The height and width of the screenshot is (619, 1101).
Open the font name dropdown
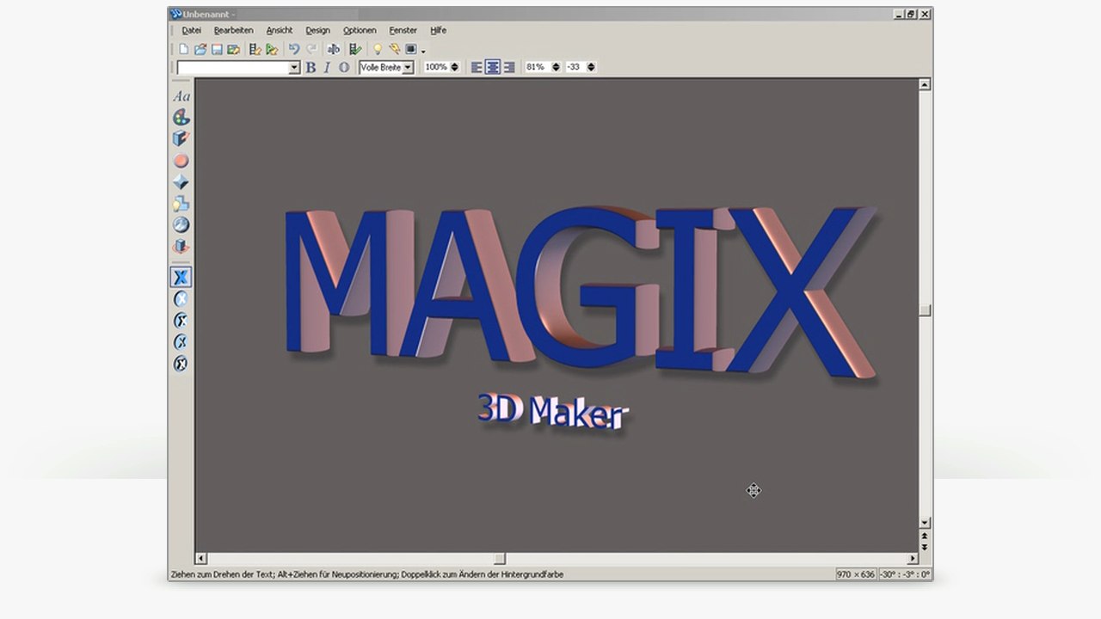pyautogui.click(x=294, y=67)
